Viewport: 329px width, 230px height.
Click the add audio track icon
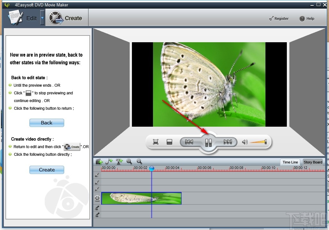click(109, 162)
